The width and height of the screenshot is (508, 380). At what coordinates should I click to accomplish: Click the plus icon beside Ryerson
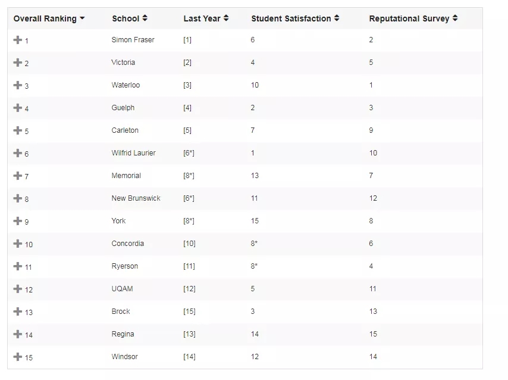point(17,266)
